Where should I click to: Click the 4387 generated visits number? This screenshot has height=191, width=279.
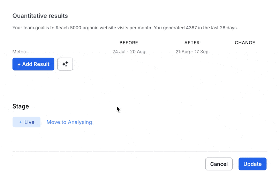(x=191, y=28)
